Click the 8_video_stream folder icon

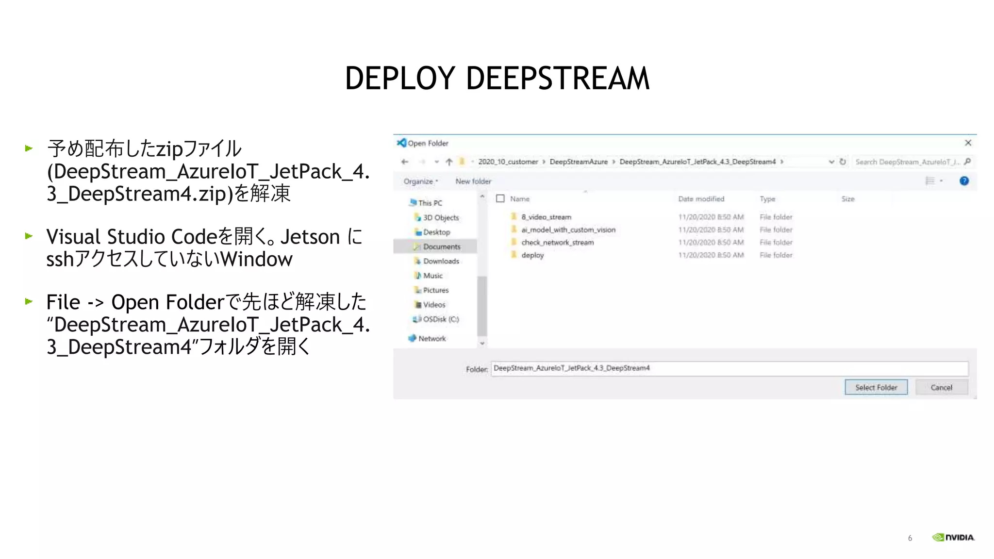coord(514,216)
